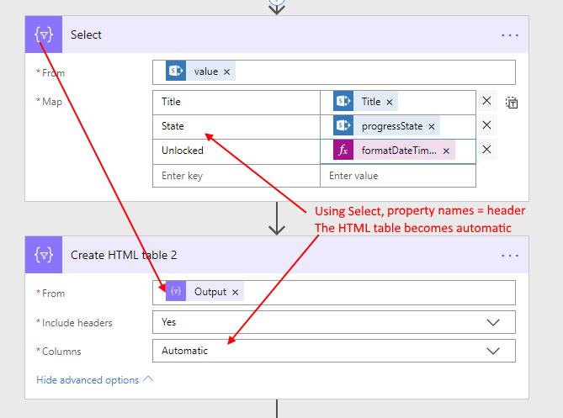Remove the Output token from From
Screen dimensions: 563x418
pyautogui.click(x=236, y=292)
